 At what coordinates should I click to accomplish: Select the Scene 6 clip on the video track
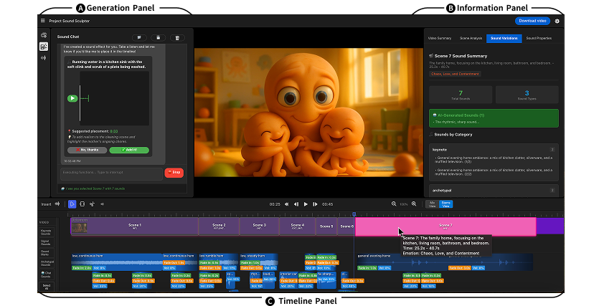coord(346,226)
